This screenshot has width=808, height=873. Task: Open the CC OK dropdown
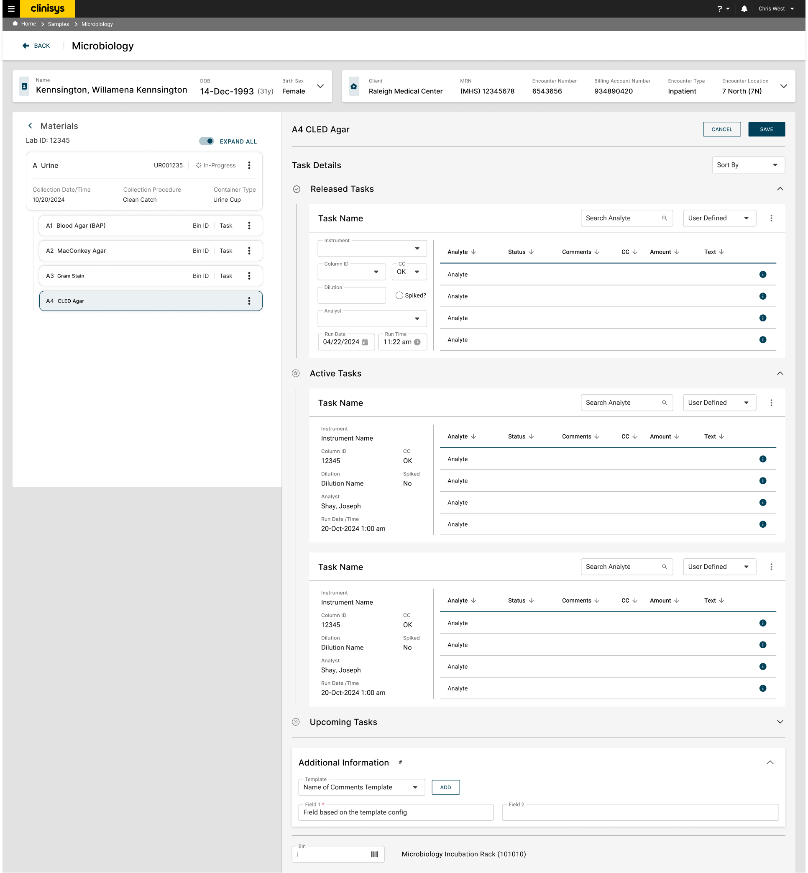(409, 272)
